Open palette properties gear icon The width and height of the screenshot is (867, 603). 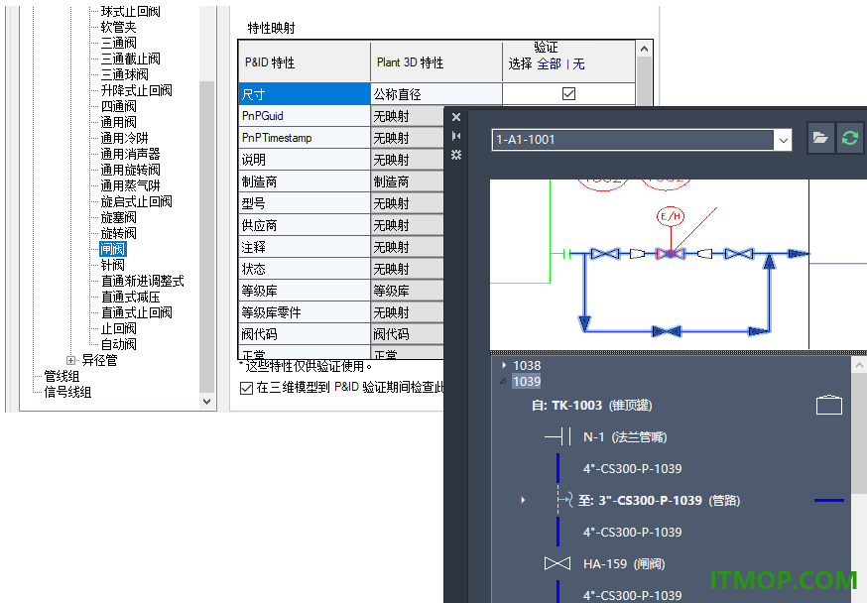(456, 155)
